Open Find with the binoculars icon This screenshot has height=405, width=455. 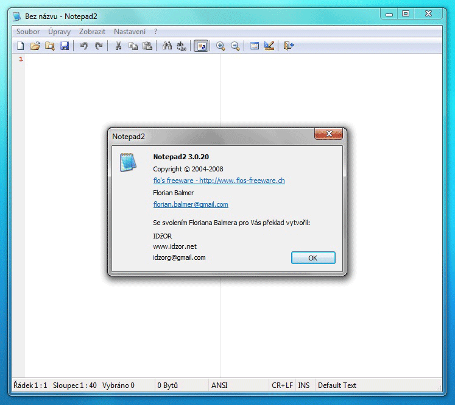point(167,46)
